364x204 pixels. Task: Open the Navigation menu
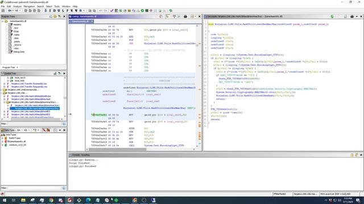tap(29, 6)
